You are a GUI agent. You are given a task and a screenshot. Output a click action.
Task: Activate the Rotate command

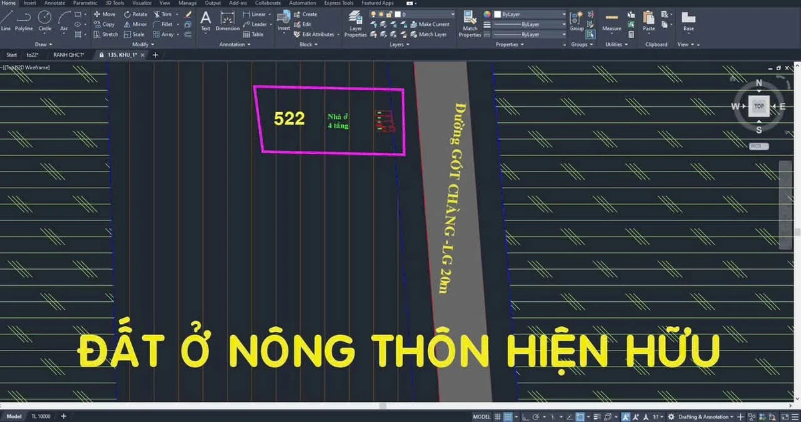[x=136, y=14]
